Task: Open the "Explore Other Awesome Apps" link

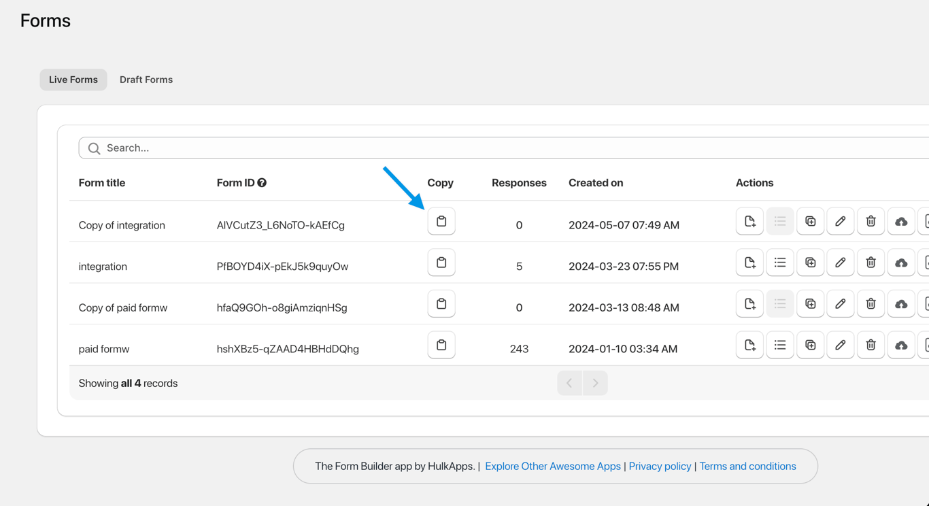Action: (x=553, y=467)
